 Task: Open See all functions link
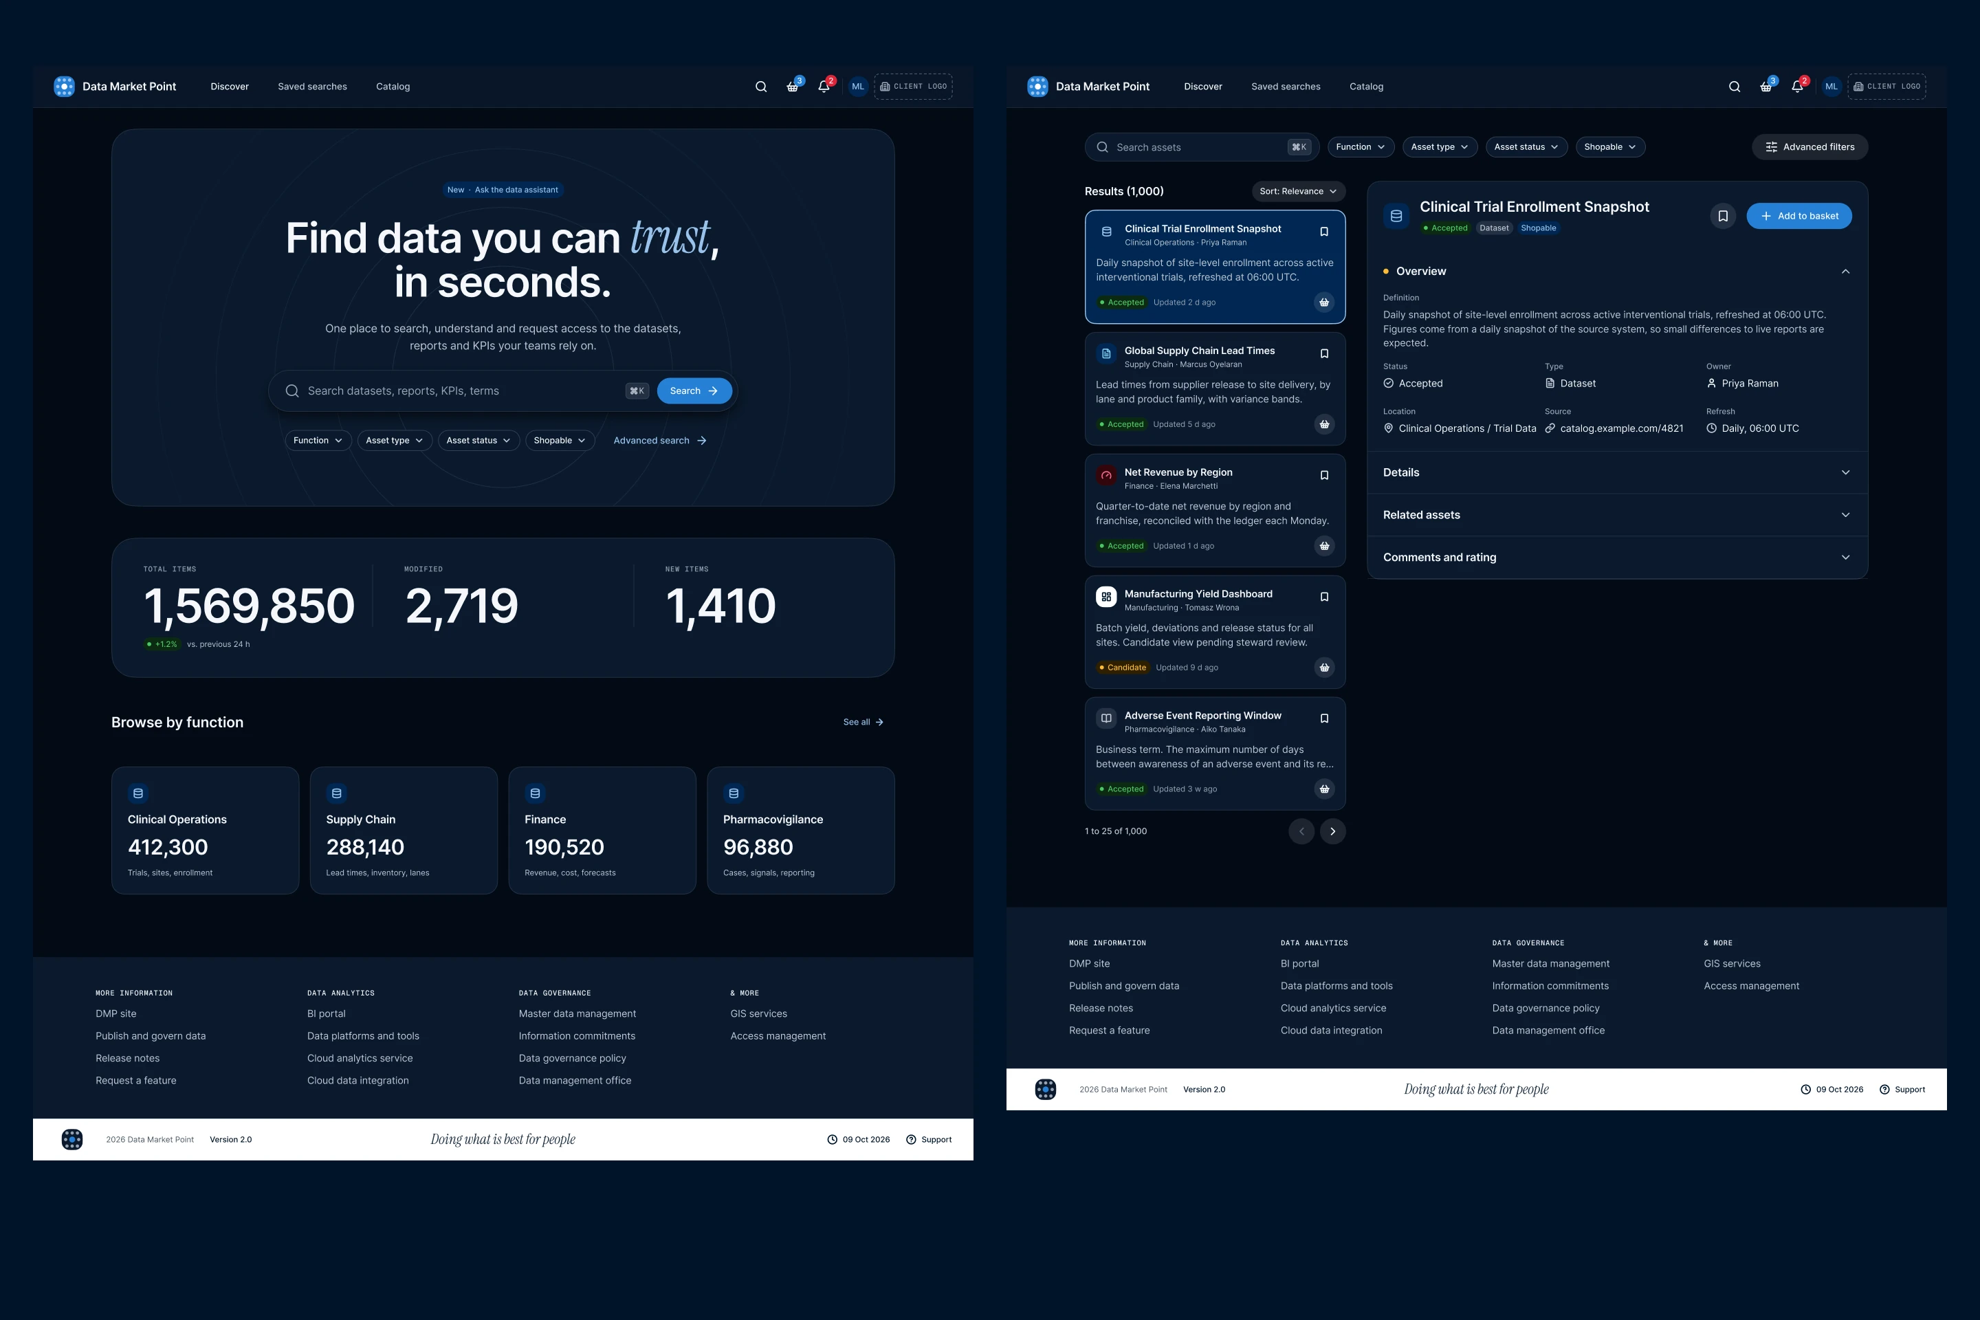point(863,723)
